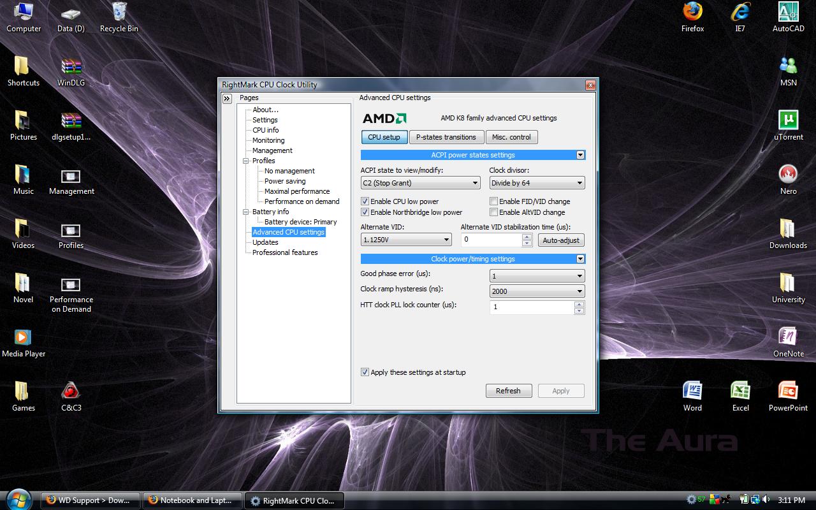Screen dimensions: 816x510
Task: Toggle Apply these settings at startup
Action: (365, 372)
